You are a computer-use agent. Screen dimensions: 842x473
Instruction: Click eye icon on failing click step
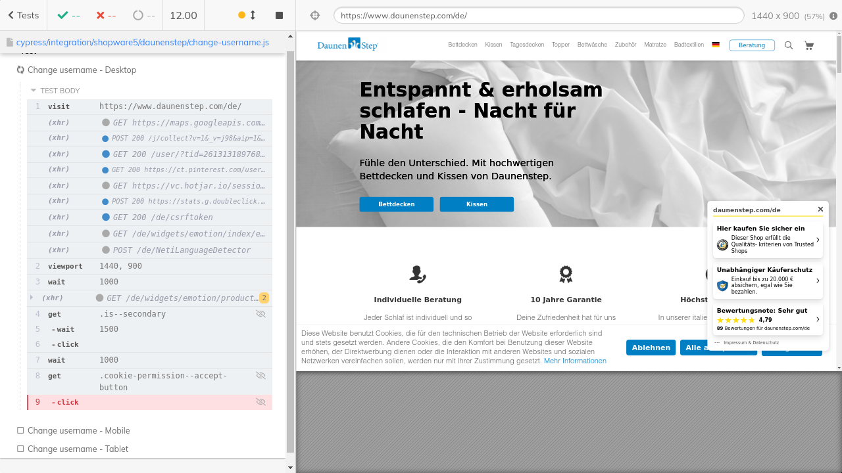tap(260, 402)
